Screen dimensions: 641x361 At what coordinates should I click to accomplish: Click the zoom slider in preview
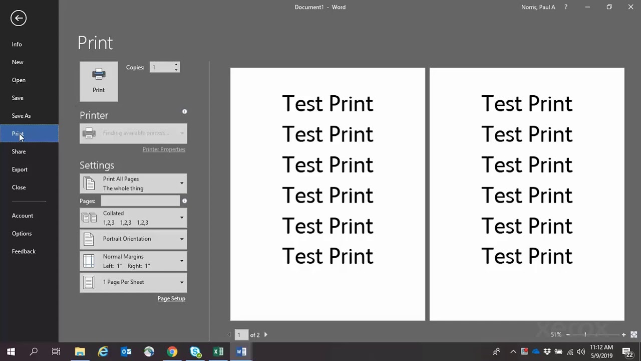click(585, 334)
